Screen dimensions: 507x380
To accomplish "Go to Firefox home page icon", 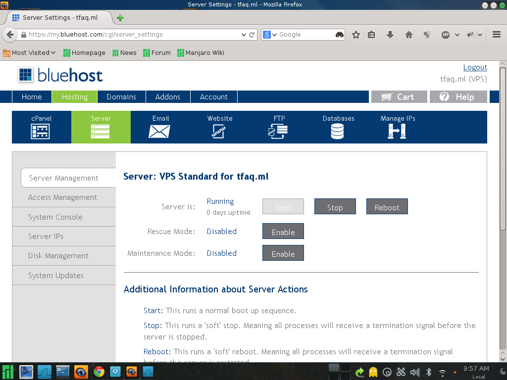I will pos(408,35).
